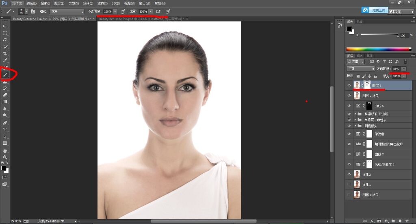
Task: Add a layer mask via bottom icon
Action: tap(379, 221)
